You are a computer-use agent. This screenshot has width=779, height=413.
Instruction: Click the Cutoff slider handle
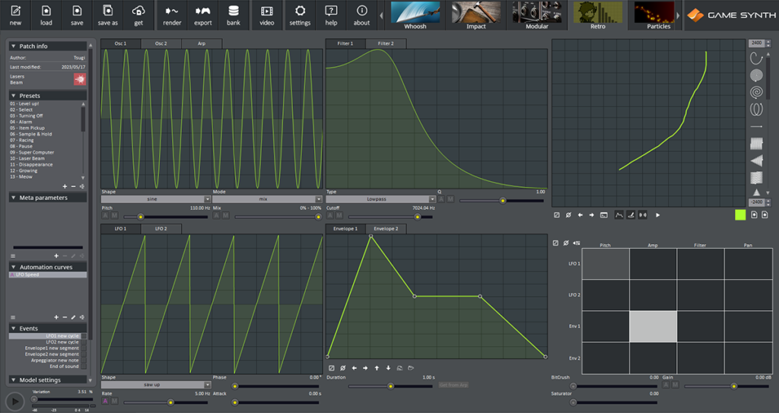point(418,217)
